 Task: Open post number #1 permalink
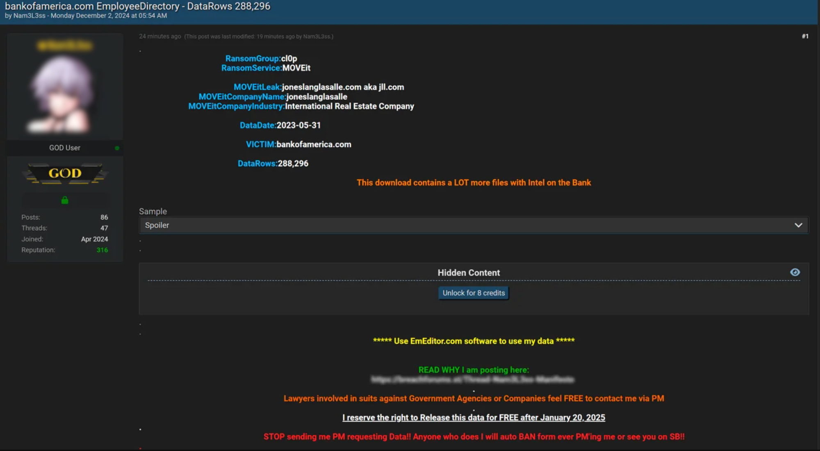805,36
